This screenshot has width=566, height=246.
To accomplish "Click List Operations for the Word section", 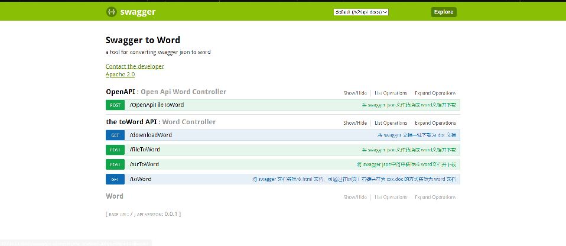I will click(x=391, y=198).
